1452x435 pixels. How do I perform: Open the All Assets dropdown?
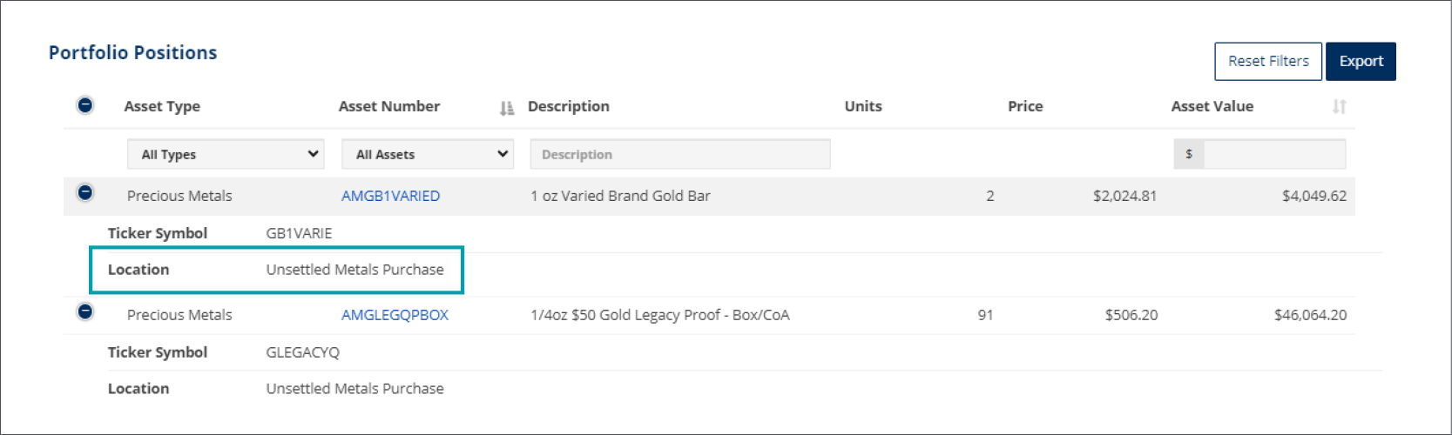click(428, 154)
